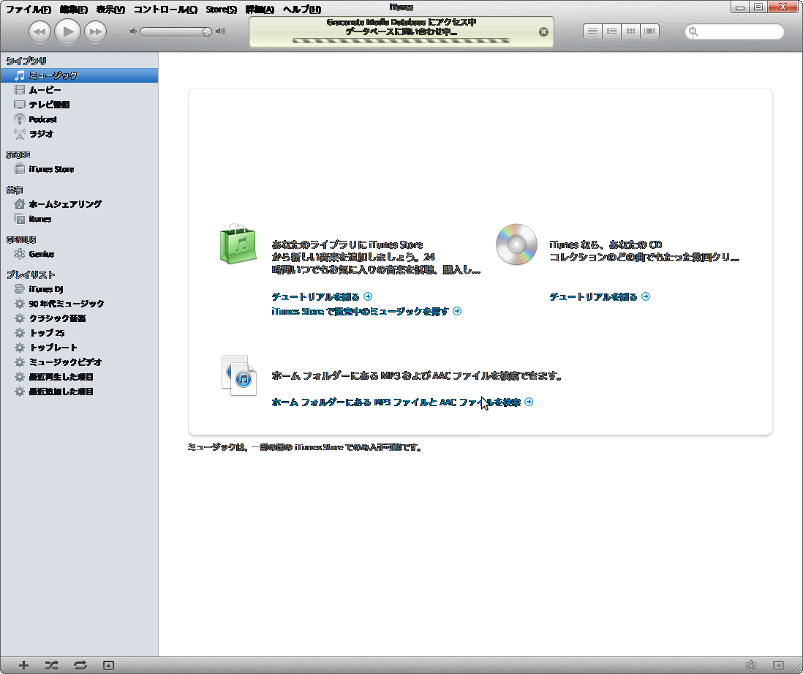Select the トップ 25 playlist
Viewport: 803px width, 674px height.
click(79, 333)
